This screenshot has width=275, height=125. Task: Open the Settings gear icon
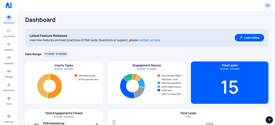(x=9, y=116)
